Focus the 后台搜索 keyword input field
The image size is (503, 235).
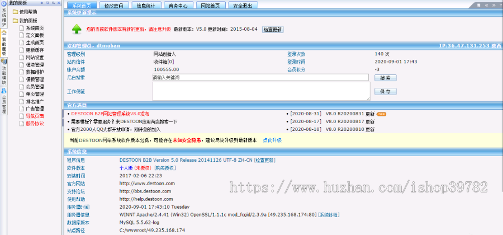pyautogui.click(x=260, y=77)
